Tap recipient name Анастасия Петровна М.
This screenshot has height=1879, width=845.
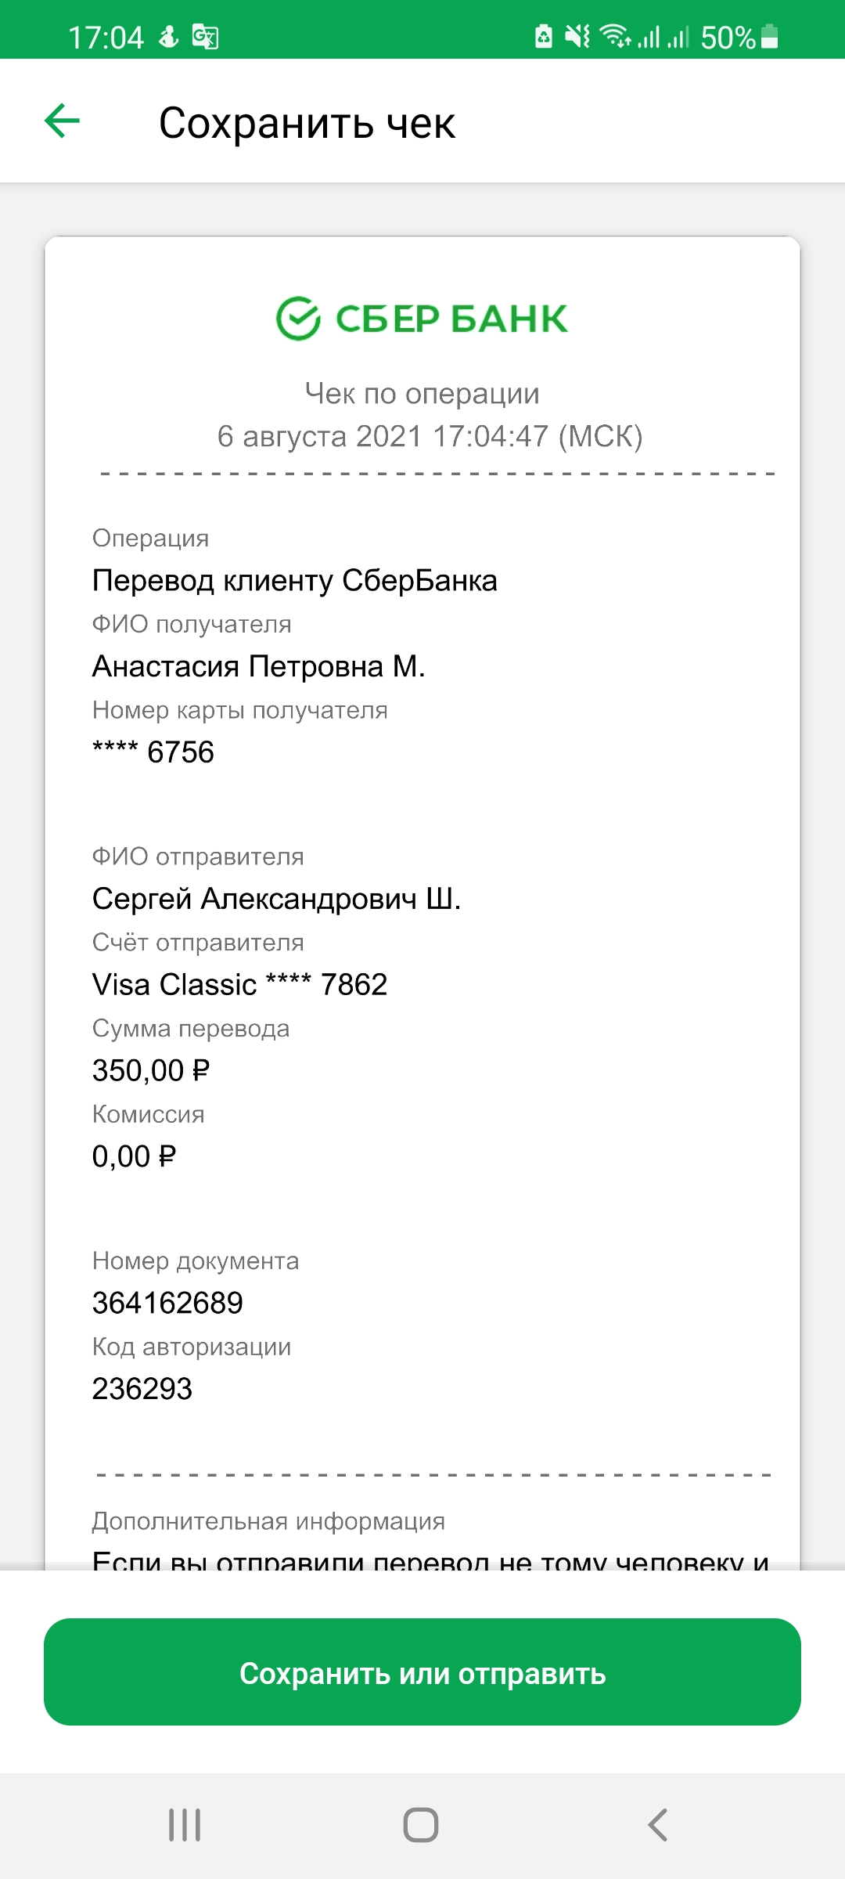point(259,666)
